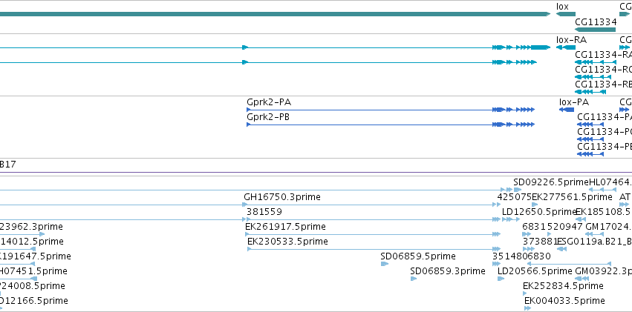Select the EK230533.5prime EST alignment
Viewport: 632px width, 312px height.
(374, 249)
